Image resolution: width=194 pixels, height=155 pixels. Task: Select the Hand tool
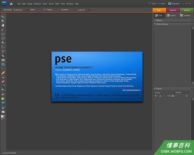[x=3, y=25]
